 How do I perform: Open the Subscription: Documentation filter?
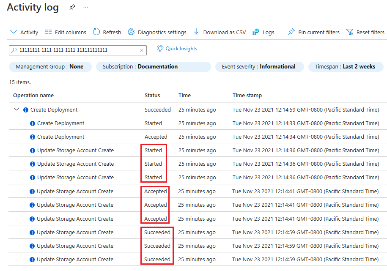153,66
